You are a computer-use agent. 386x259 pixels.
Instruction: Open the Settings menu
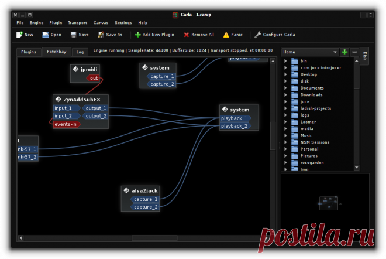(123, 23)
